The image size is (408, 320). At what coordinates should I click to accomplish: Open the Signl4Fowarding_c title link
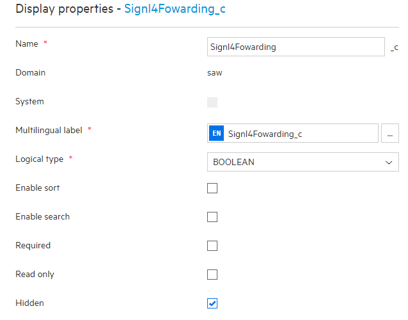click(x=175, y=9)
